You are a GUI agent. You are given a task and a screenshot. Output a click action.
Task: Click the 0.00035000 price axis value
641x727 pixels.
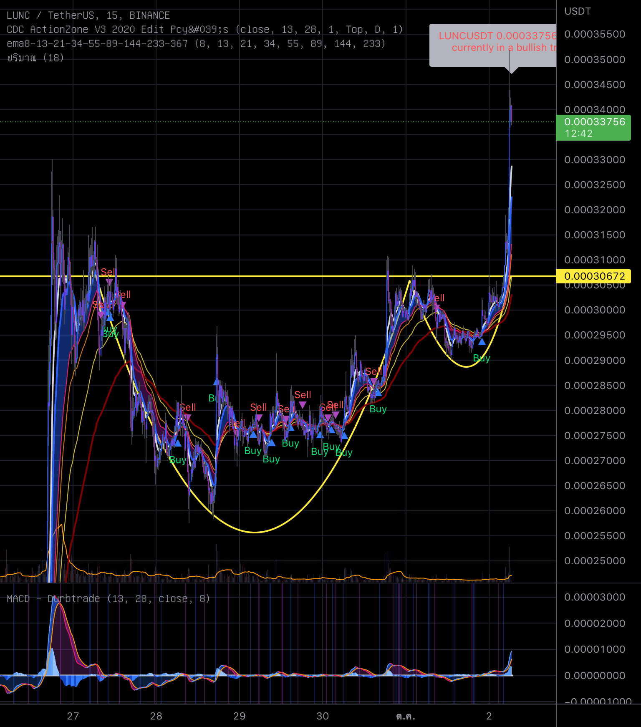[x=595, y=60]
